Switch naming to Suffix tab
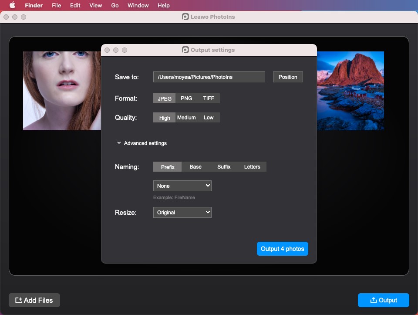 [x=224, y=167]
